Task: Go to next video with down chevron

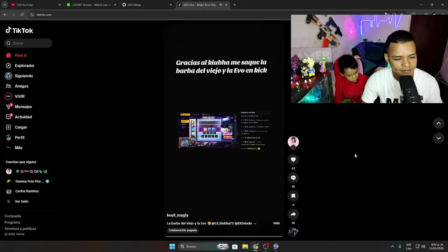Action: click(x=439, y=138)
